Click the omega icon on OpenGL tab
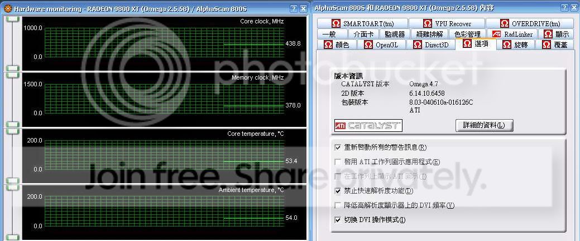The height and width of the screenshot is (241, 580). pos(368,45)
